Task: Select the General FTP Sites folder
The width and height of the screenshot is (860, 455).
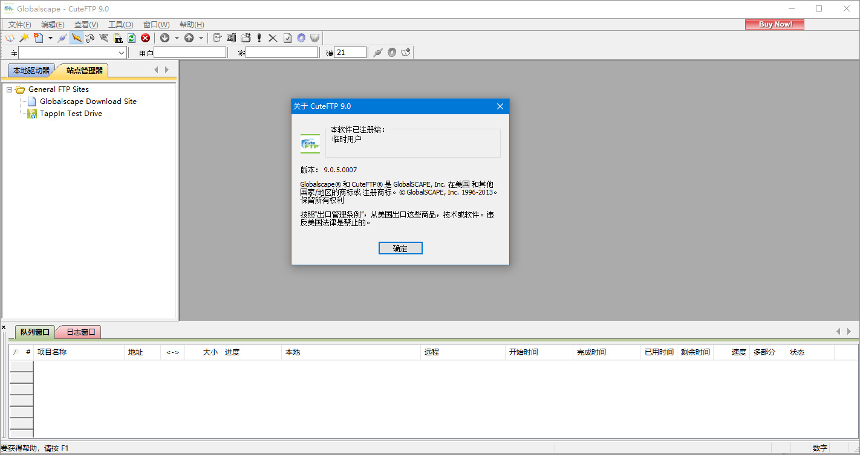Action: point(58,89)
